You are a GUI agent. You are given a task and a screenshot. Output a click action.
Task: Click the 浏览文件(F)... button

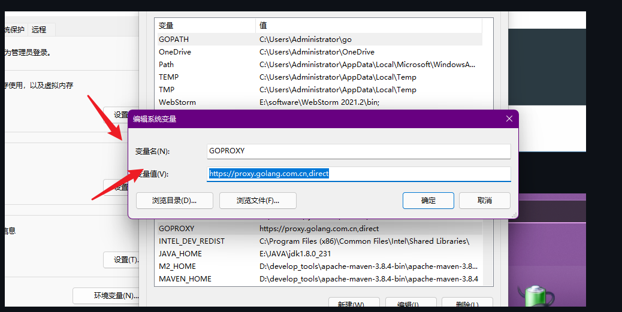(x=258, y=201)
